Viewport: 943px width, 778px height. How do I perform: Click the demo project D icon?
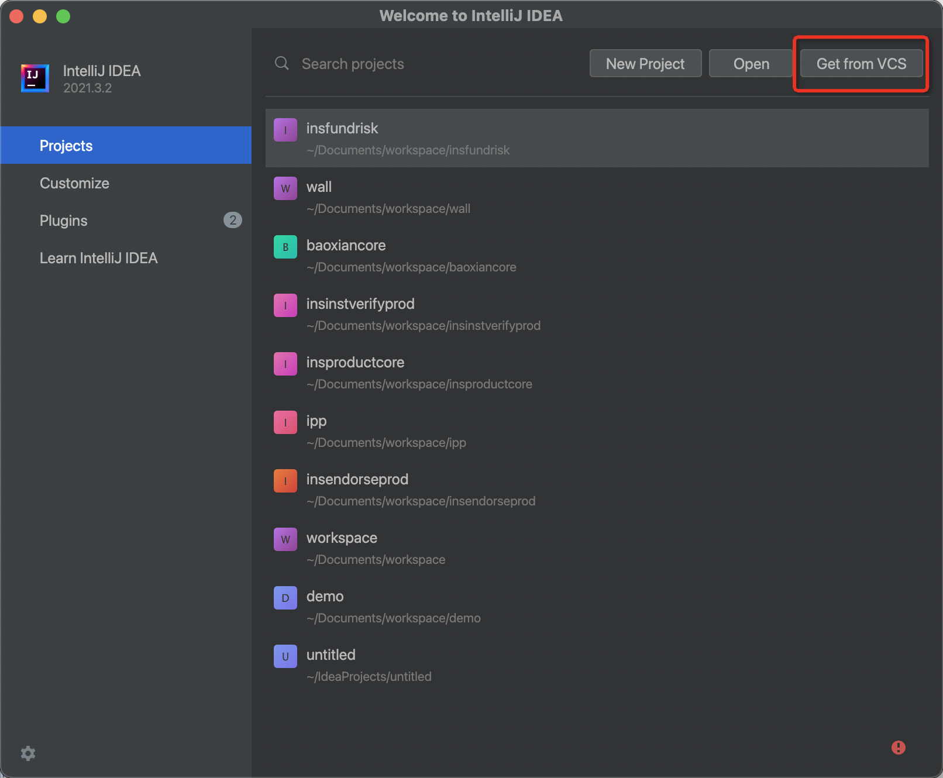tap(285, 598)
